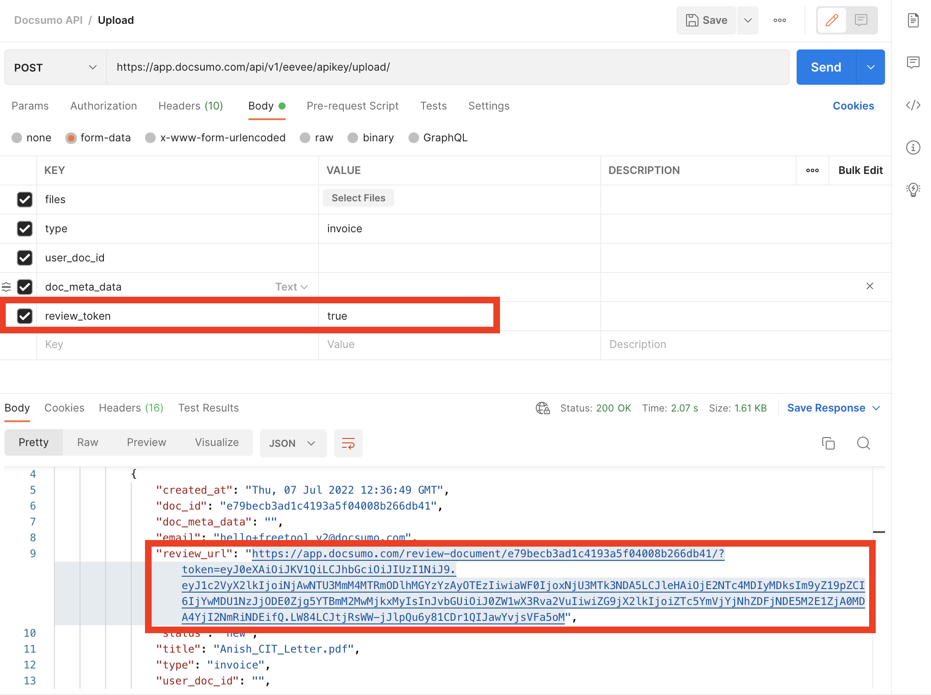The image size is (931, 695).
Task: Copy response using the copy icon
Action: (x=828, y=443)
